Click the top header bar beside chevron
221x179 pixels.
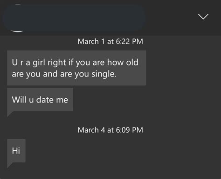tap(171, 17)
